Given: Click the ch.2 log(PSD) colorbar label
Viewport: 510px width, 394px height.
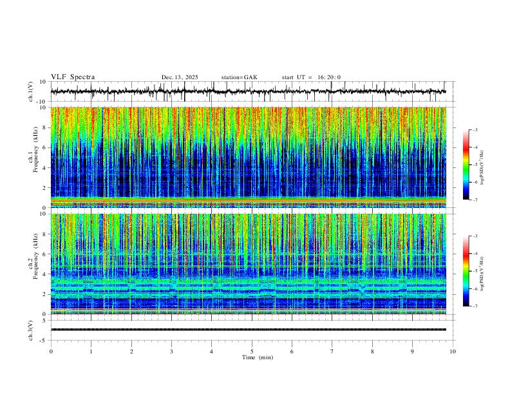Looking at the screenshot, I should tap(482, 274).
